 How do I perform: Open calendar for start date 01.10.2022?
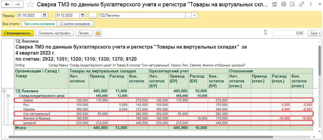tap(45, 15)
